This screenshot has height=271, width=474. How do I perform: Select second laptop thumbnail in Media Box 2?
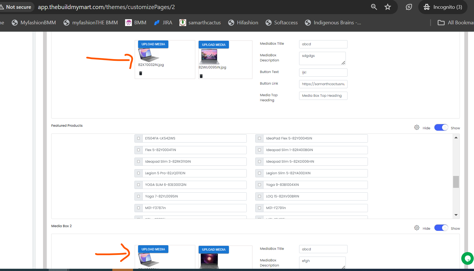pos(209,261)
